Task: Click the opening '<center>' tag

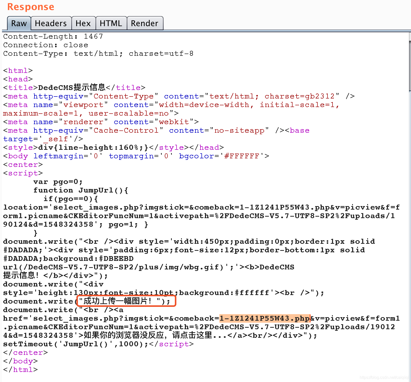Action: (x=23, y=165)
